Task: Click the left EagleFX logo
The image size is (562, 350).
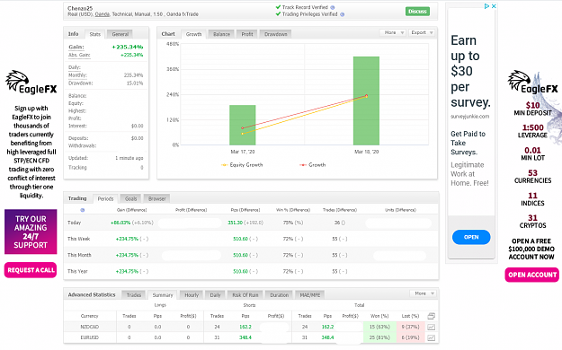Action: tap(31, 83)
